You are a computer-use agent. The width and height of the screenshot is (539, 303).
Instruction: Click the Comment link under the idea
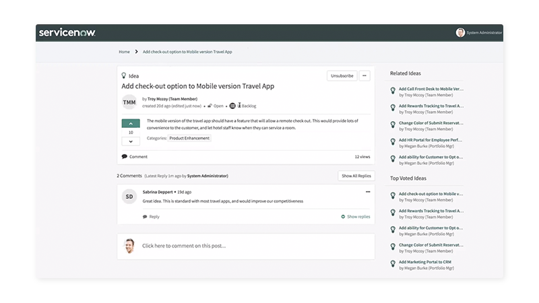click(138, 157)
